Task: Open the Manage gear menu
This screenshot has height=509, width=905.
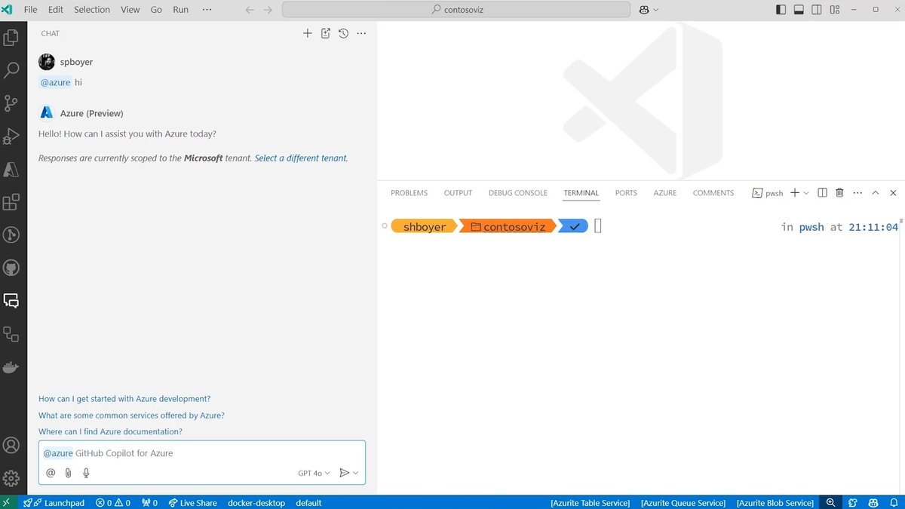Action: 11,478
